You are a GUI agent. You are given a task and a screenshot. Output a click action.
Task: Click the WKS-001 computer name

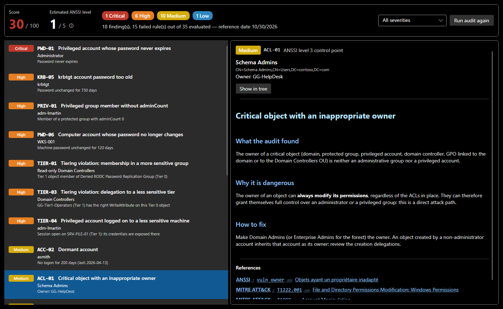(x=46, y=142)
